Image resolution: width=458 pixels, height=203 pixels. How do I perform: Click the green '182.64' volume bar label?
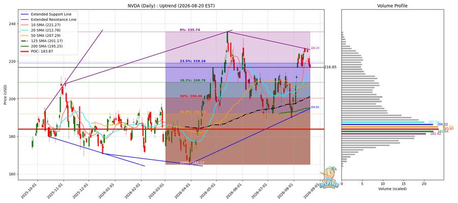point(443,131)
